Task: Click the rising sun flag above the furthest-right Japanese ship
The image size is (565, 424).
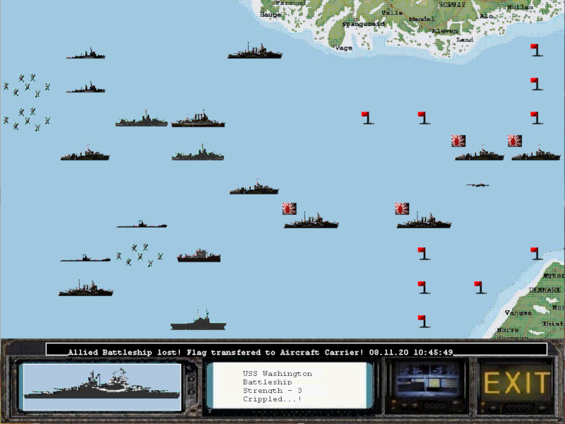Action: pyautogui.click(x=515, y=141)
